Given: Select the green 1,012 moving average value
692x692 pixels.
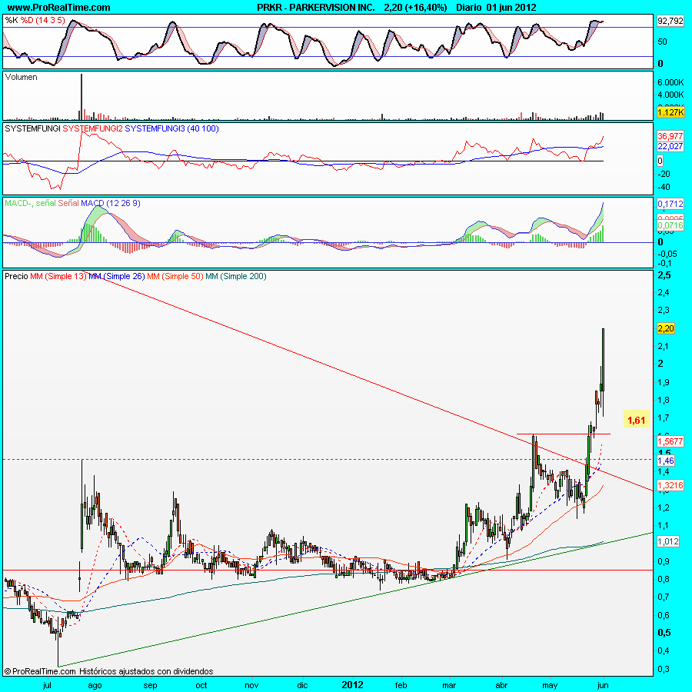Looking at the screenshot, I should point(667,541).
